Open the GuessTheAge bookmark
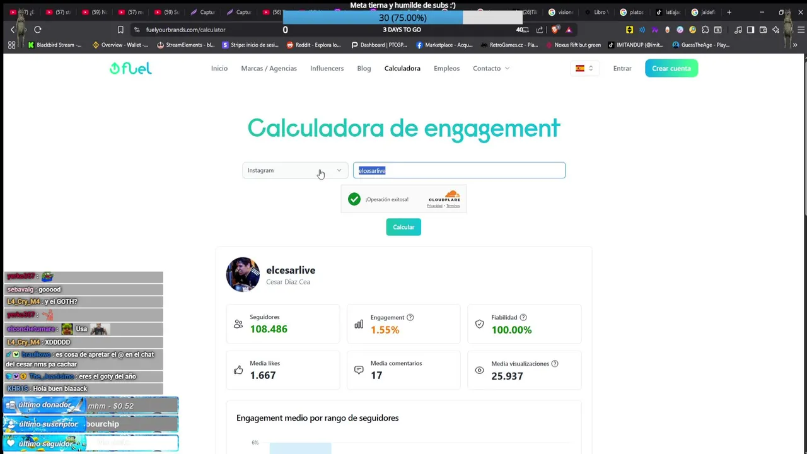Image resolution: width=807 pixels, height=454 pixels. tap(700, 45)
